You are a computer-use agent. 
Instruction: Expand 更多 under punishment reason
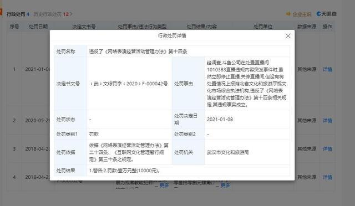tap(164, 185)
